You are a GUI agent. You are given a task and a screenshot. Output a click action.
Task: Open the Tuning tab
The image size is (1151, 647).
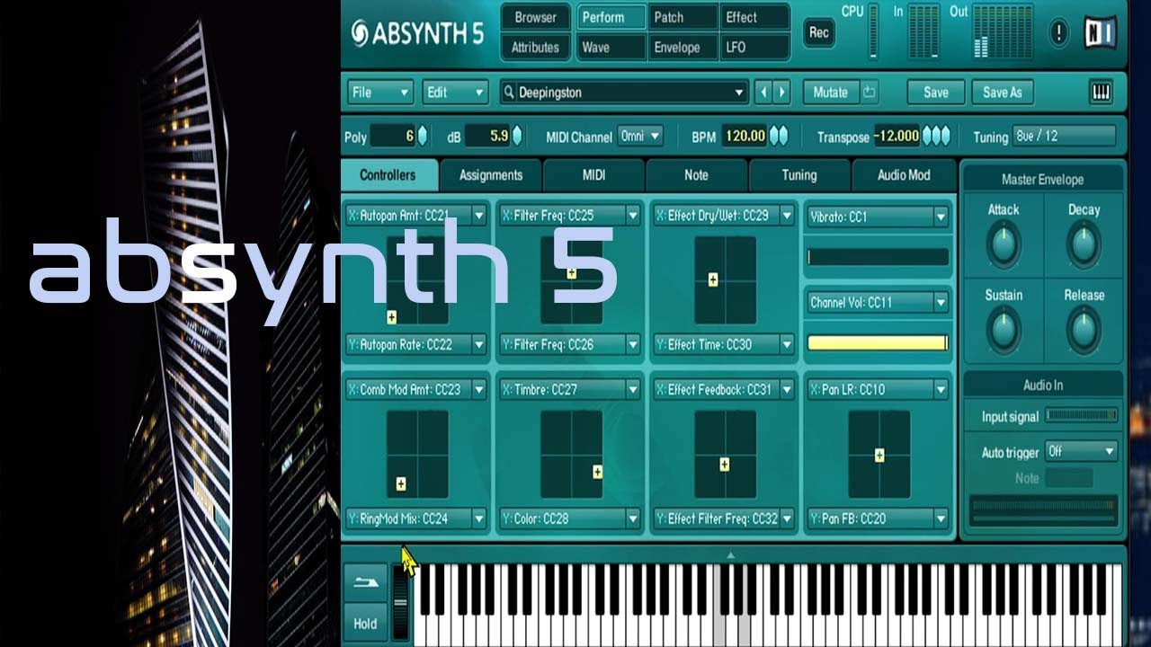[799, 175]
